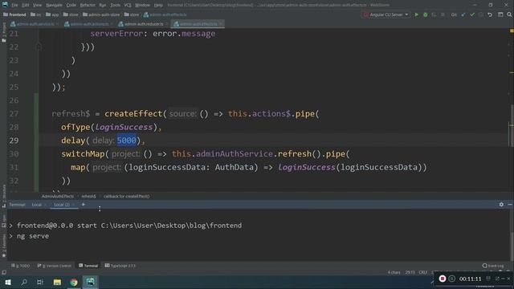Click the Git revert arrow icon

pos(490,14)
